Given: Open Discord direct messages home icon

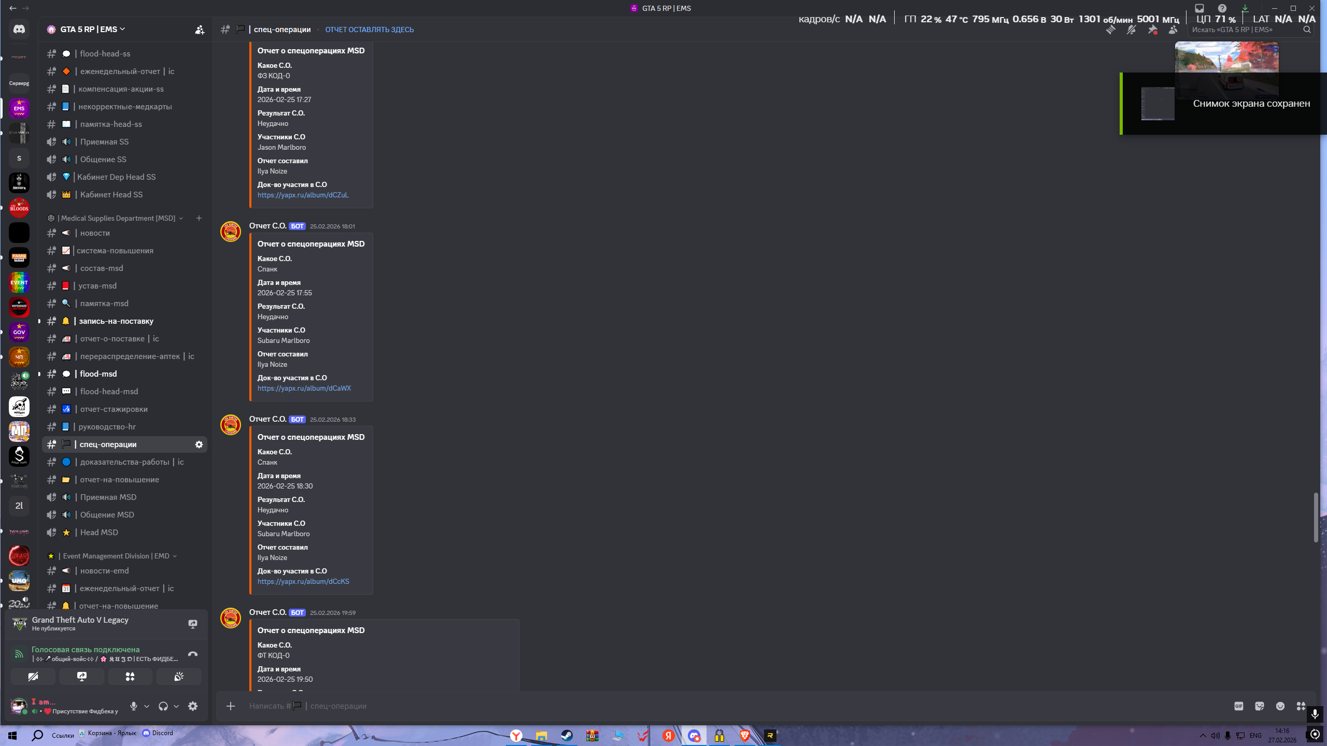Looking at the screenshot, I should (19, 30).
